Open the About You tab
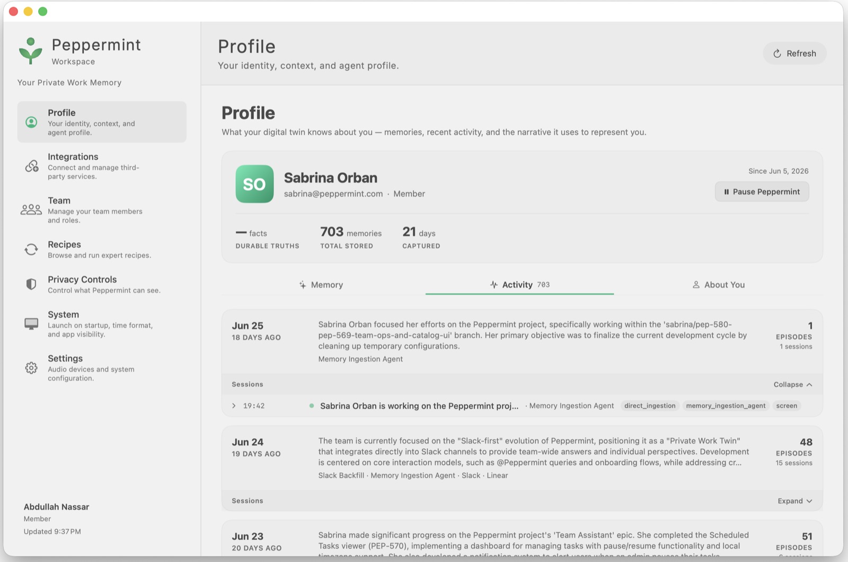 [718, 285]
